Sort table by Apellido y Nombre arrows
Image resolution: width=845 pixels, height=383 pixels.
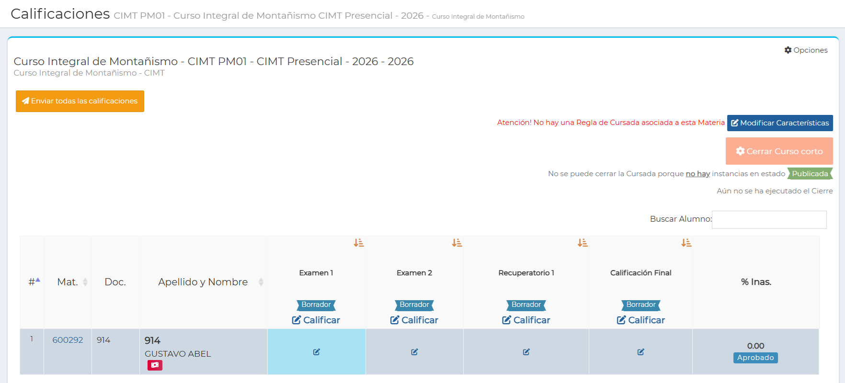261,282
